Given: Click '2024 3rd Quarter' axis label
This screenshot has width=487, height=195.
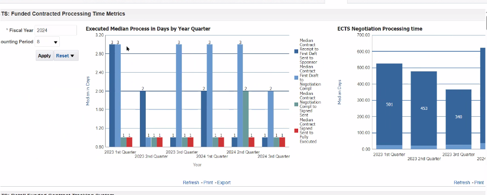Looking at the screenshot, I should pos(274,156).
